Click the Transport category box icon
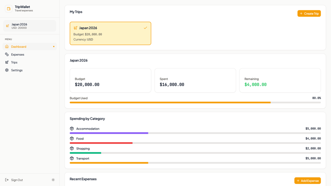331x186 pixels. [x=72, y=158]
